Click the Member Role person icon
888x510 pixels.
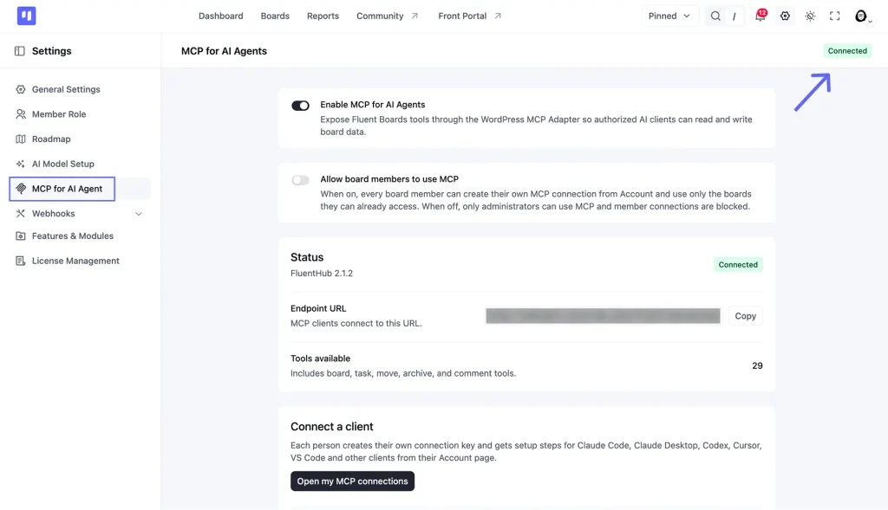21,114
